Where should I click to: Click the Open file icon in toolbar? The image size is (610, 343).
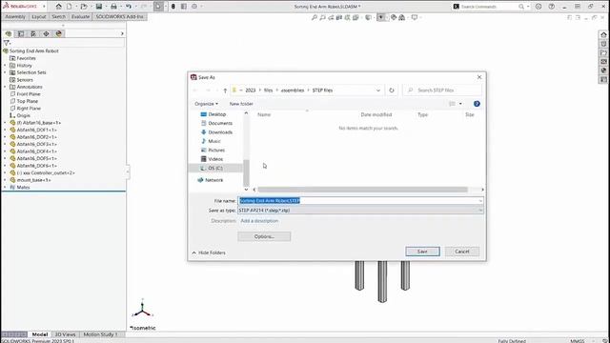(x=84, y=7)
